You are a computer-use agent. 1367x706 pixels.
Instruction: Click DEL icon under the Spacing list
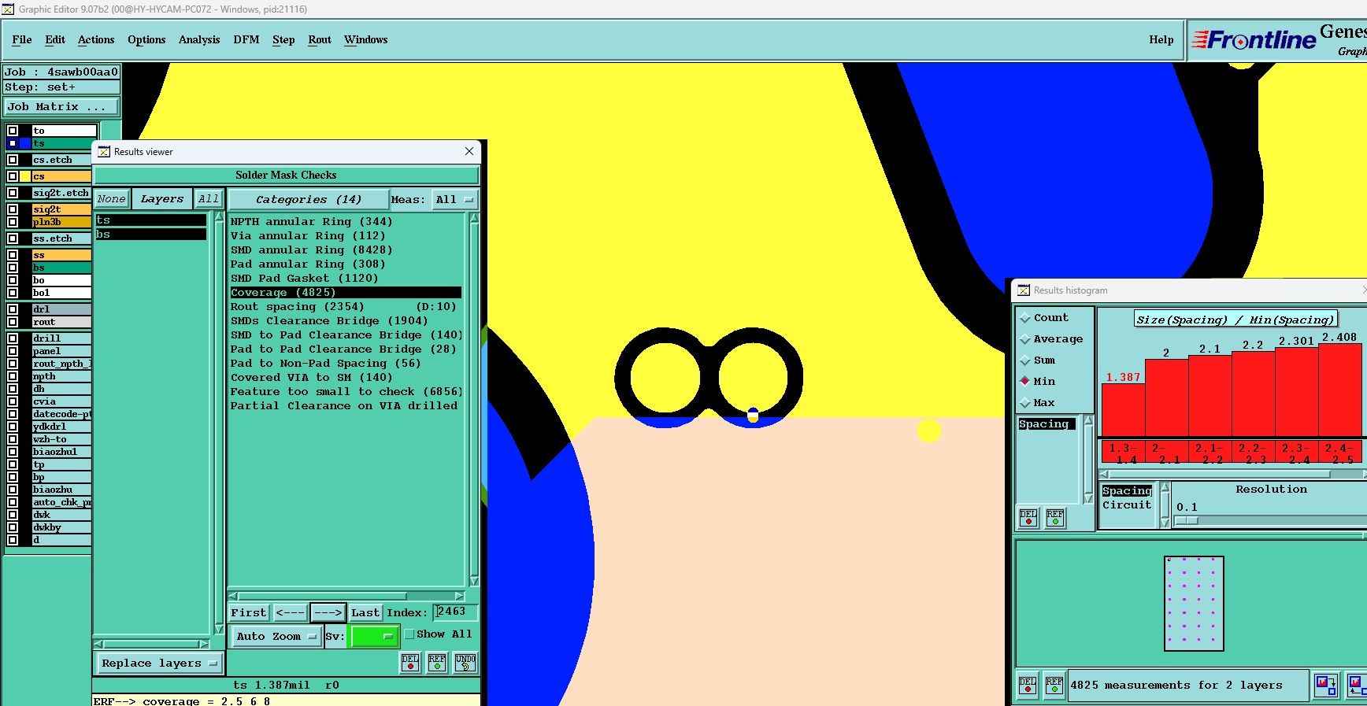[1028, 518]
